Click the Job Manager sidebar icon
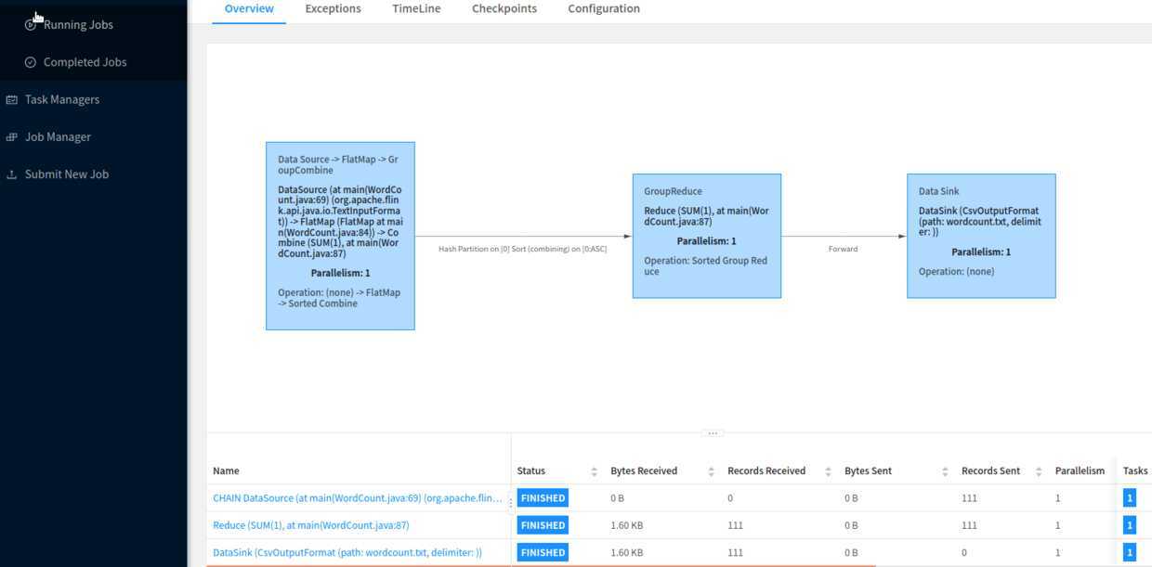 (x=12, y=137)
